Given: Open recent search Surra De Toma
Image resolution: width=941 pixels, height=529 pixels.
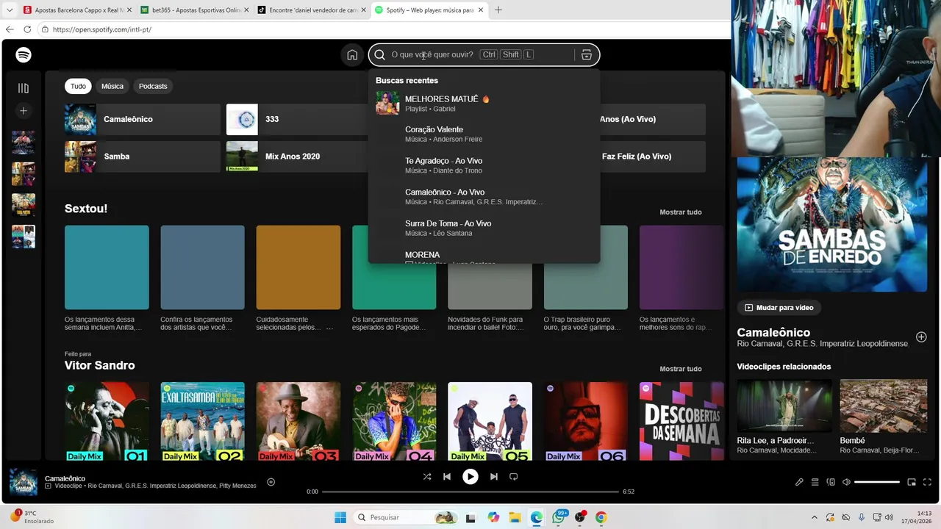Looking at the screenshot, I should [484, 228].
